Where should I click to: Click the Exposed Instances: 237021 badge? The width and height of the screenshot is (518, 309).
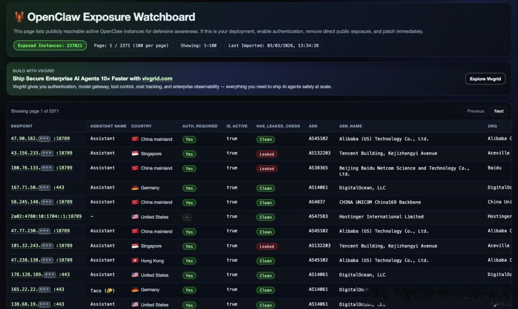(x=50, y=46)
